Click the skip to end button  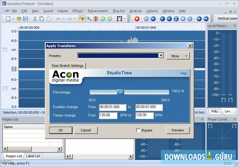pos(206,19)
